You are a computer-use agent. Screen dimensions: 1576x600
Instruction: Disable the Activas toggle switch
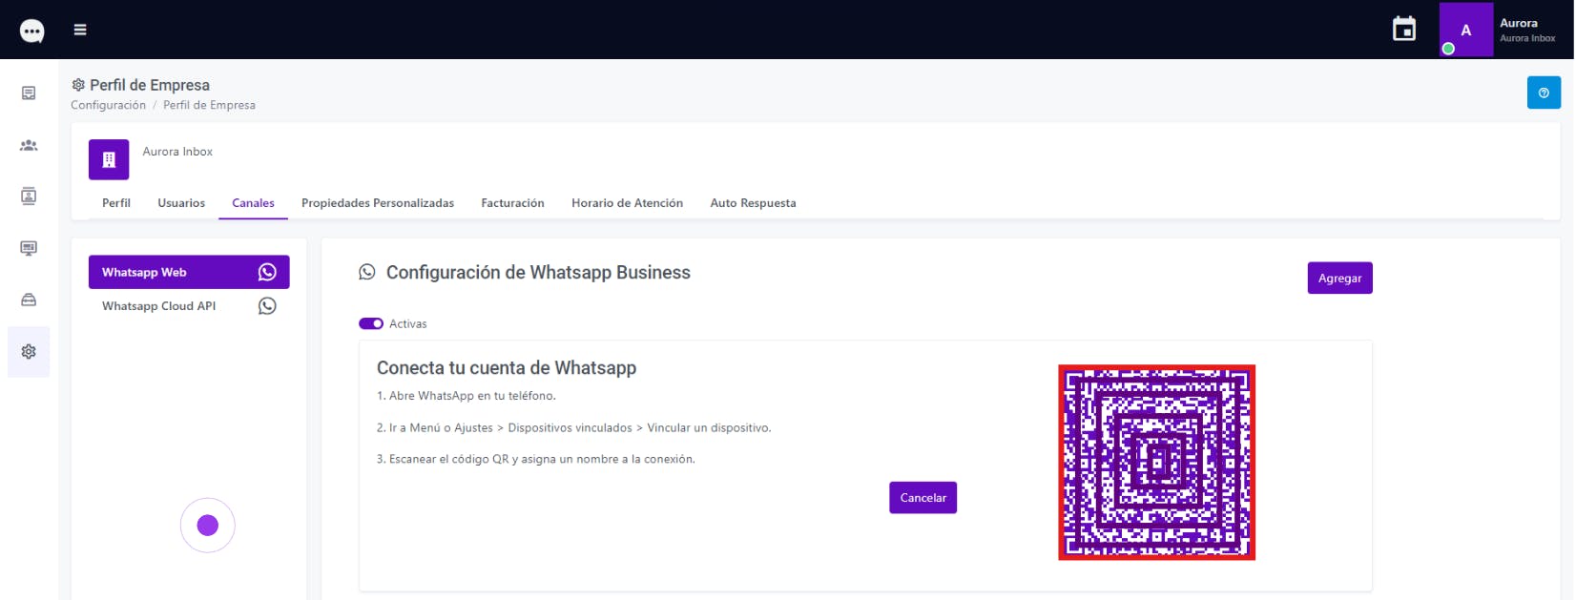point(371,323)
